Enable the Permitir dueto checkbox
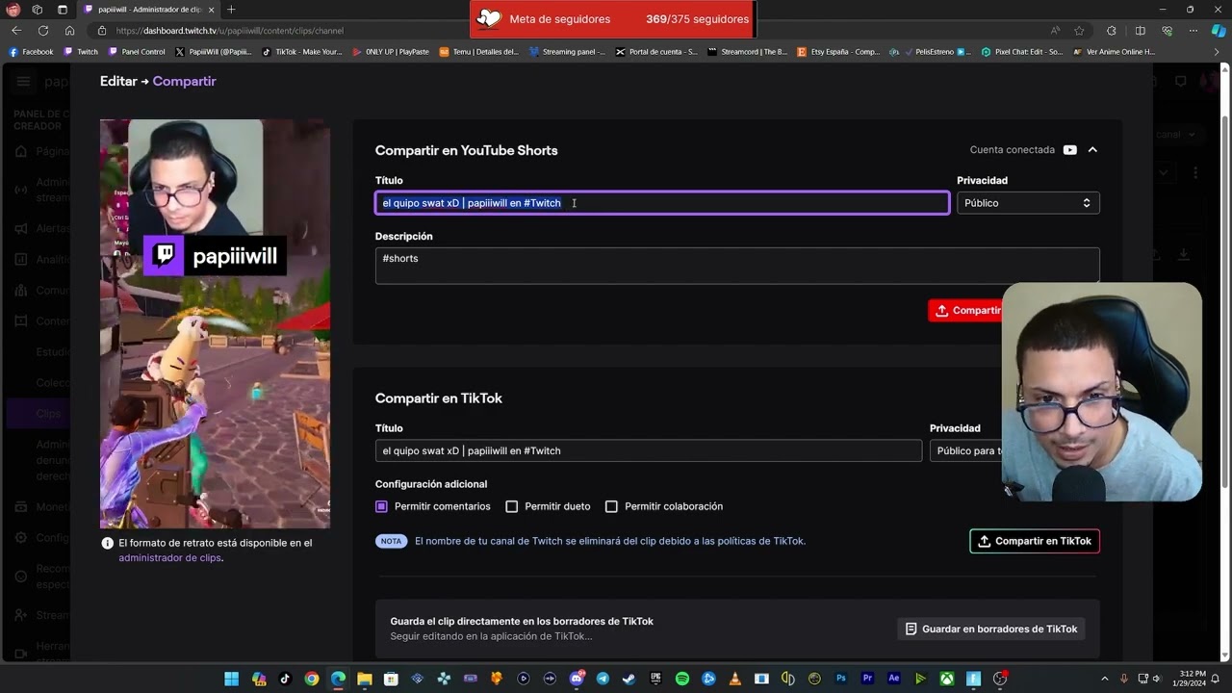The height and width of the screenshot is (693, 1232). pyautogui.click(x=512, y=506)
